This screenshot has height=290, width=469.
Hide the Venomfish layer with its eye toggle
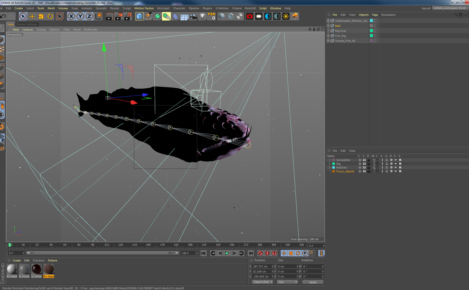[364, 160]
